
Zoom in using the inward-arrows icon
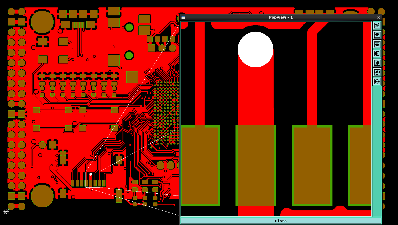(377, 72)
